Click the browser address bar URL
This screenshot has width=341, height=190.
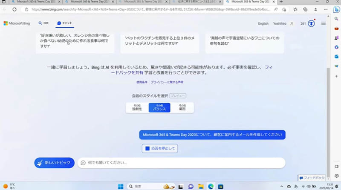click(150, 9)
